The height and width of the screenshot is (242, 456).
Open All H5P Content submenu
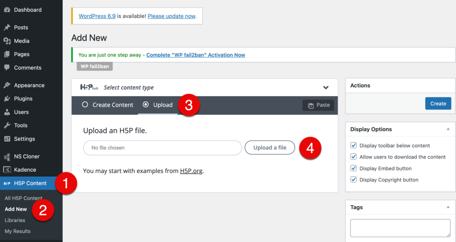[x=23, y=198]
